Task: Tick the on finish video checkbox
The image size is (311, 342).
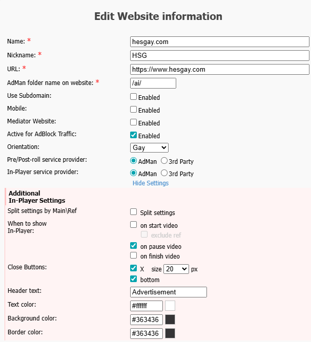Action: pyautogui.click(x=134, y=255)
